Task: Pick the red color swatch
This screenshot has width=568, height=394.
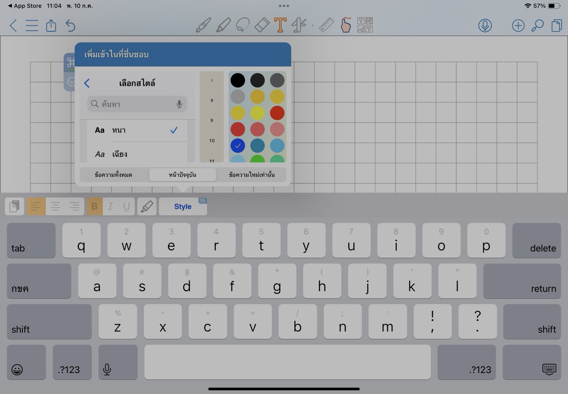Action: point(277,113)
